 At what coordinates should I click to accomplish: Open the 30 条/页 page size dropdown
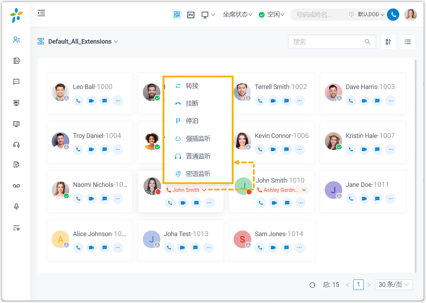[394, 285]
